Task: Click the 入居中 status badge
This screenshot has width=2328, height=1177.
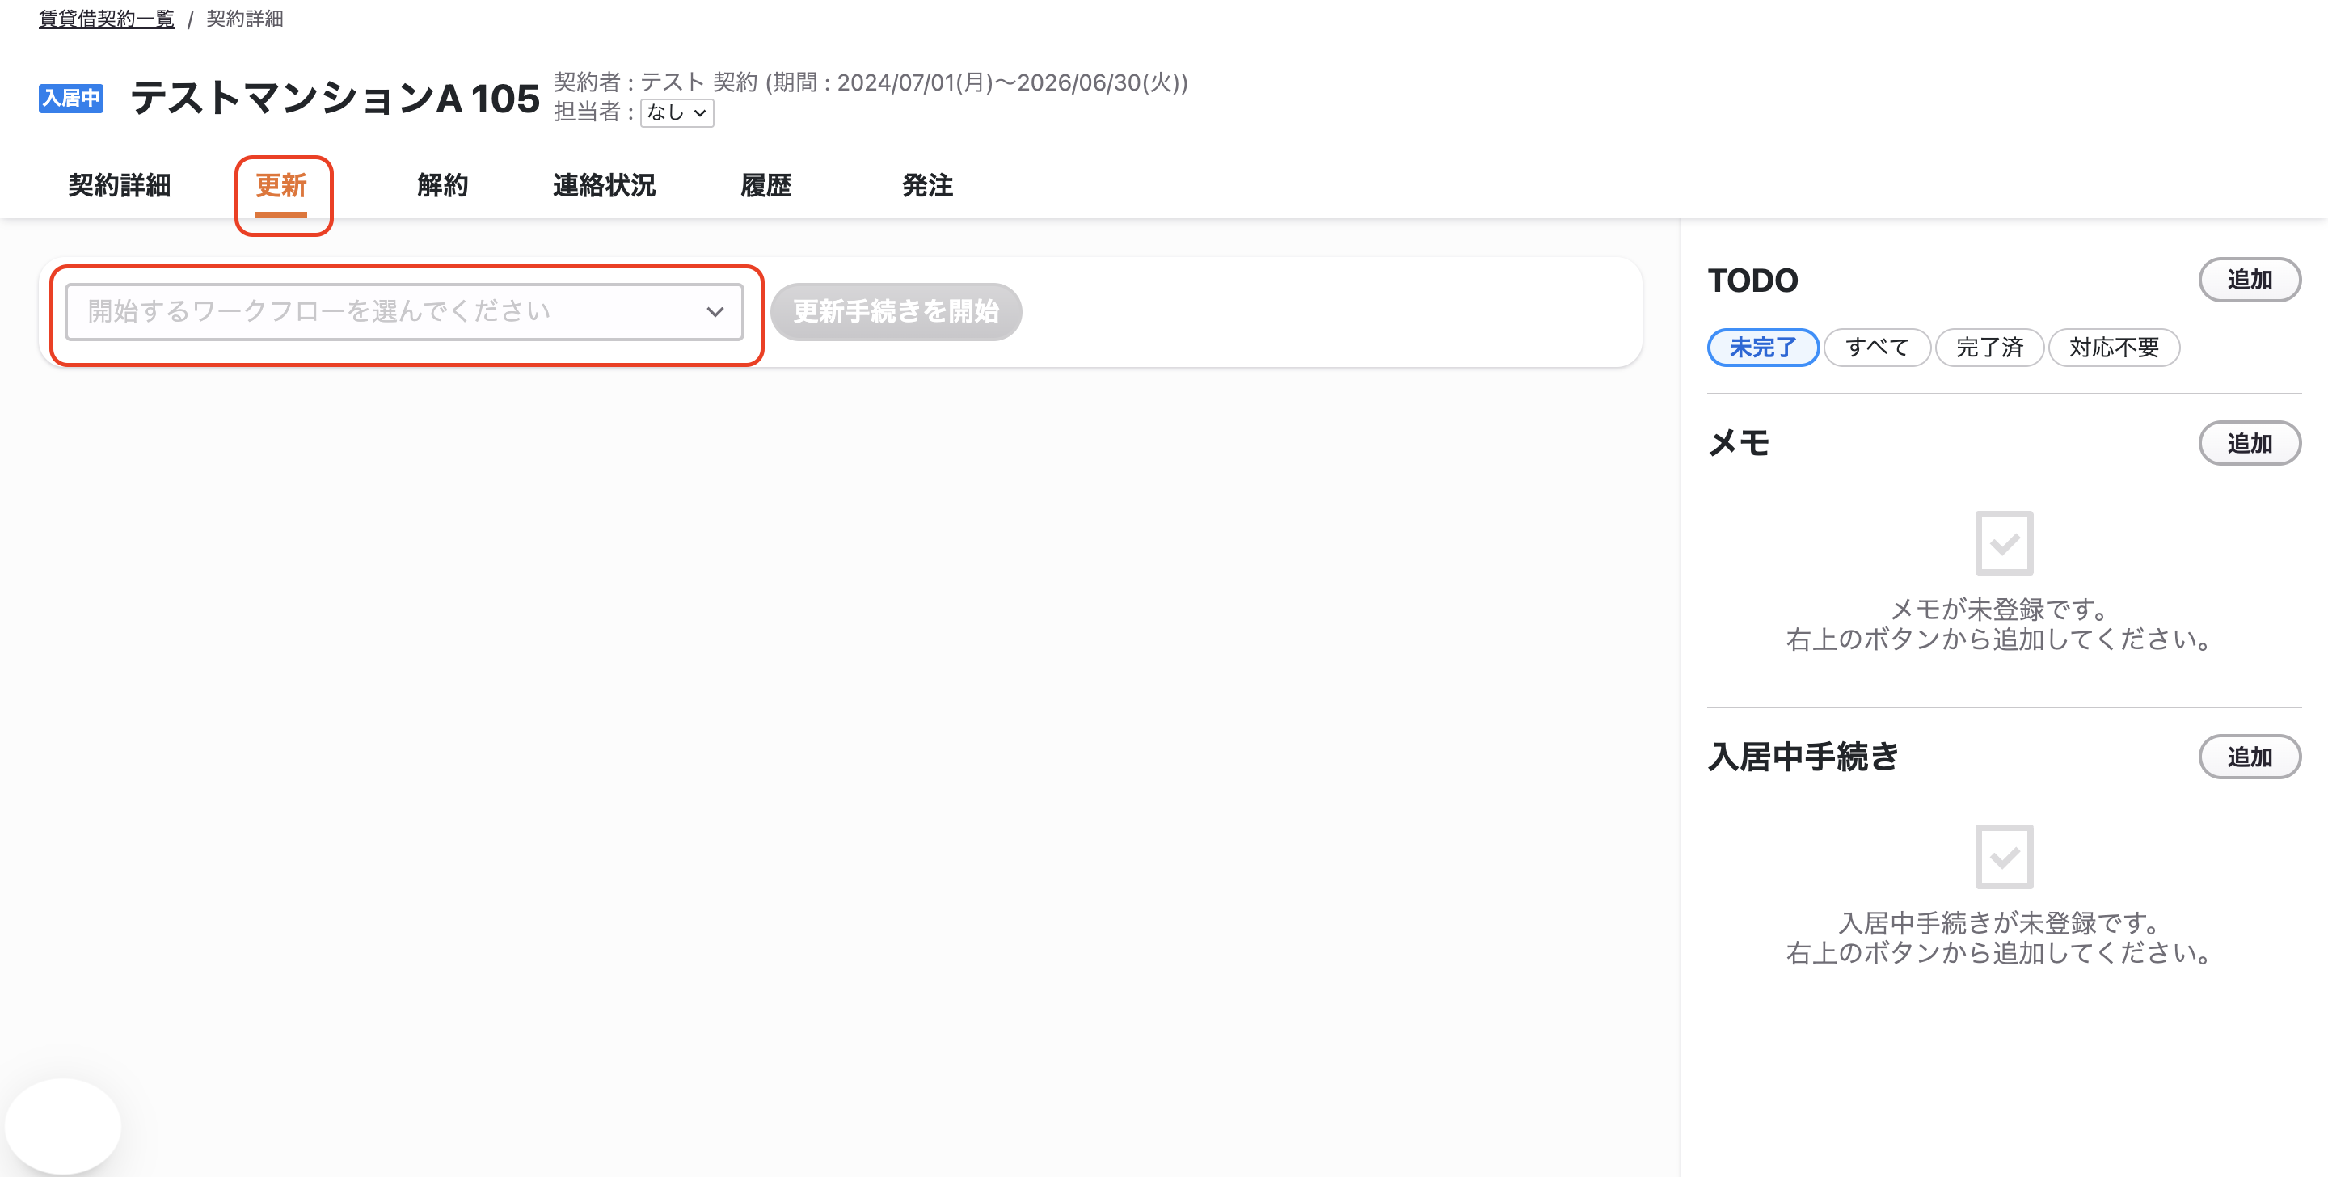Action: point(70,98)
